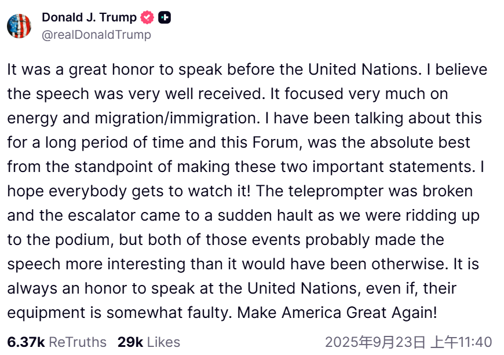
Task: Click the Likes label
Action: click(163, 342)
